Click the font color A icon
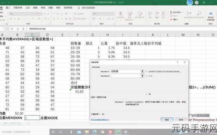217x135 pixels. click(x=39, y=19)
